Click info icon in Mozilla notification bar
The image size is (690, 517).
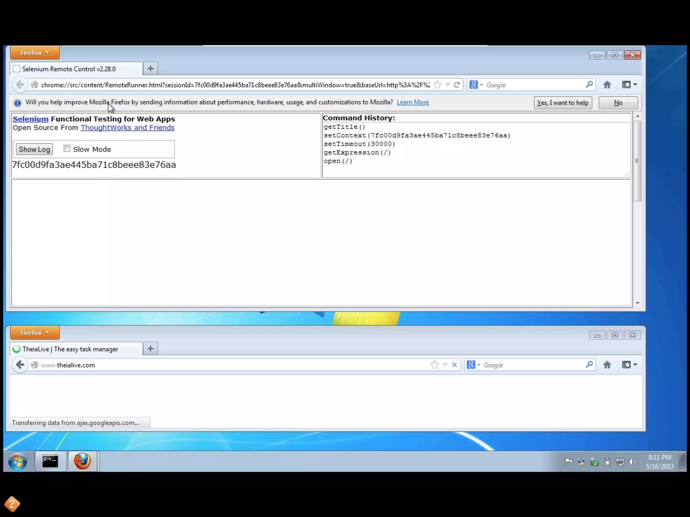18,103
